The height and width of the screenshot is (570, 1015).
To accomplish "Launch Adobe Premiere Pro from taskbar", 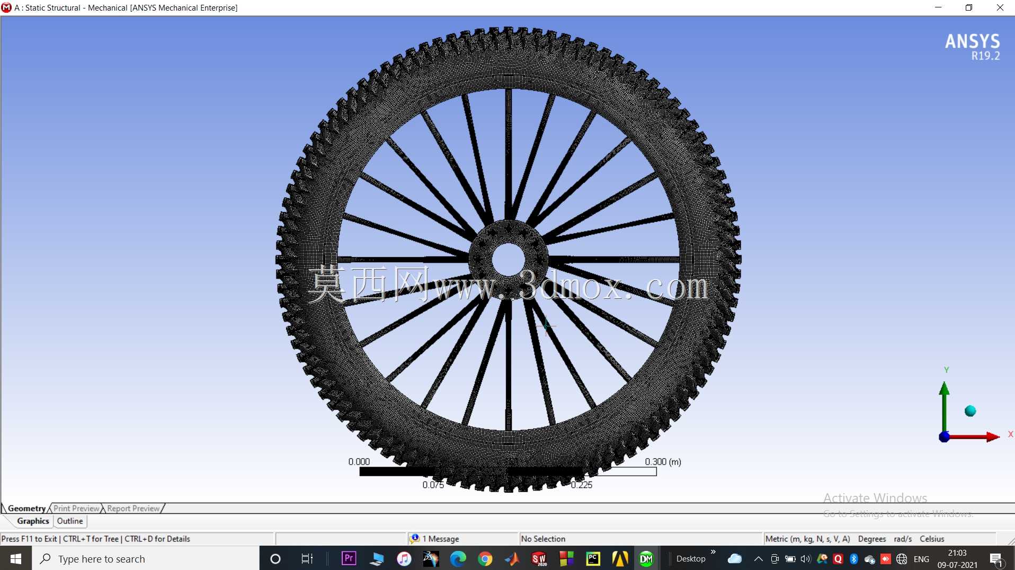I will [x=349, y=558].
